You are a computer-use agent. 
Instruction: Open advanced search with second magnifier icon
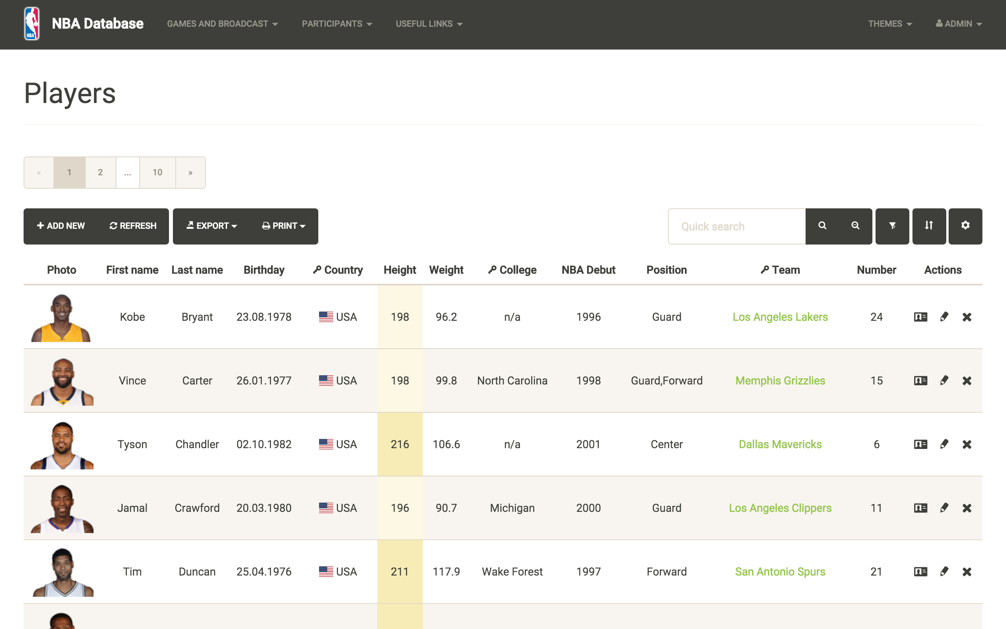[855, 226]
